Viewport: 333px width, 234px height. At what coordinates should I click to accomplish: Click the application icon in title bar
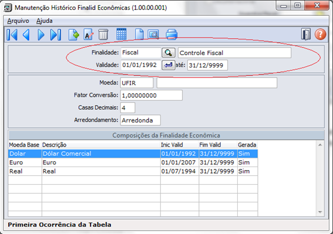[8, 8]
